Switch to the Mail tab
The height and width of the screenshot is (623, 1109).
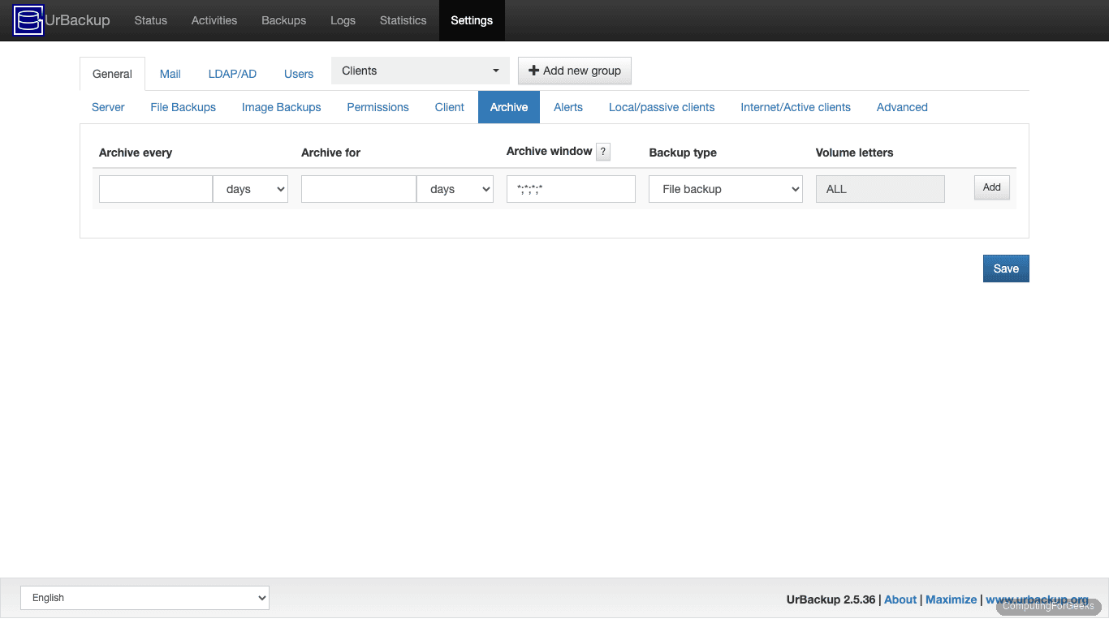(x=170, y=74)
